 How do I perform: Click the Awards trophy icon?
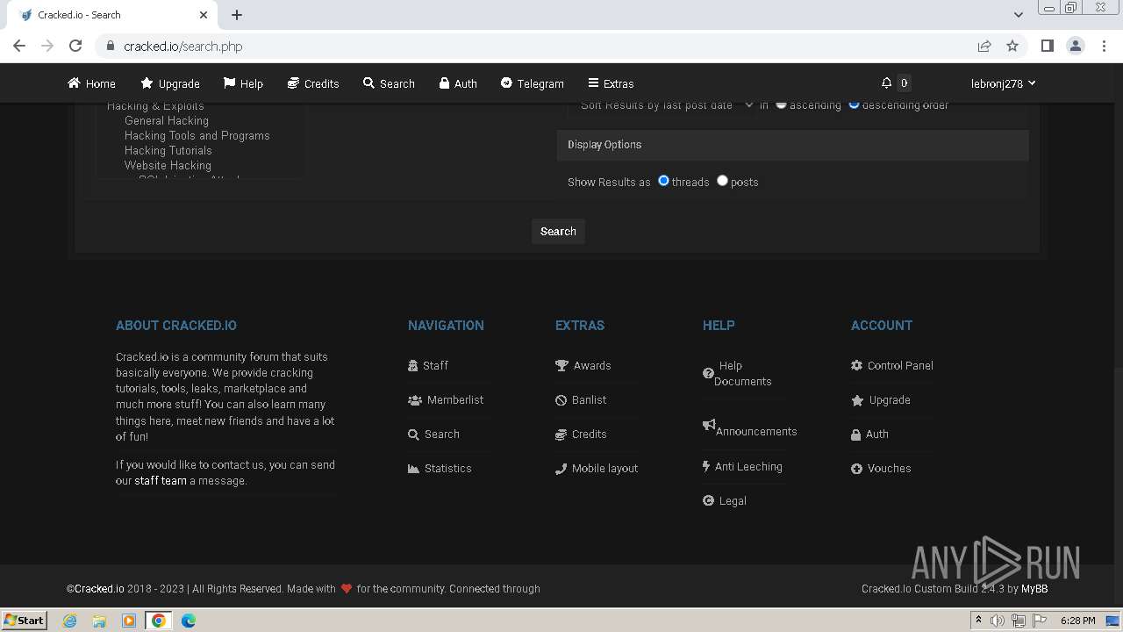561,366
